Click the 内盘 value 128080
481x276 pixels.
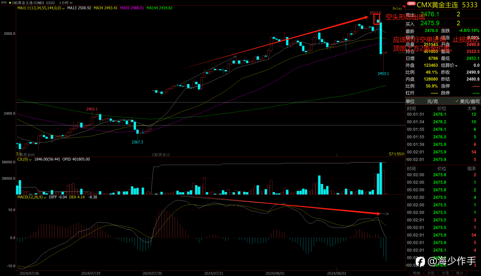(x=430, y=79)
